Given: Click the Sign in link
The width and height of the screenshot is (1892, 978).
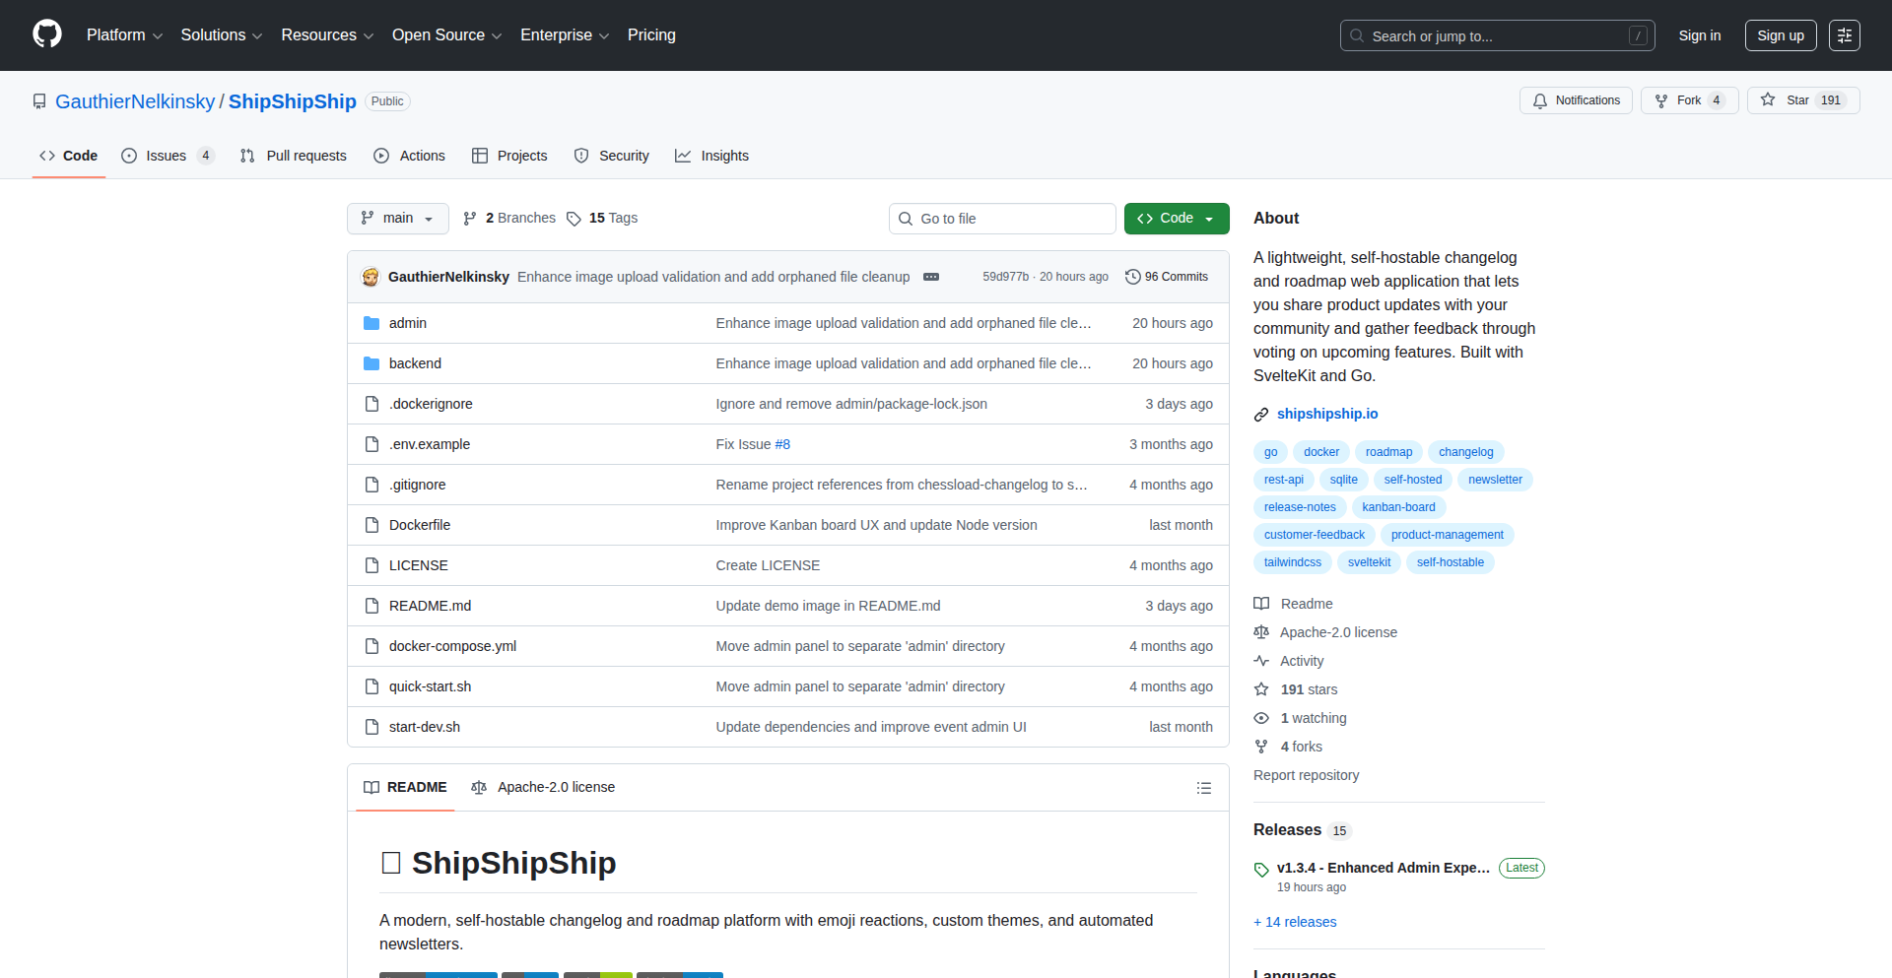Looking at the screenshot, I should point(1700,35).
